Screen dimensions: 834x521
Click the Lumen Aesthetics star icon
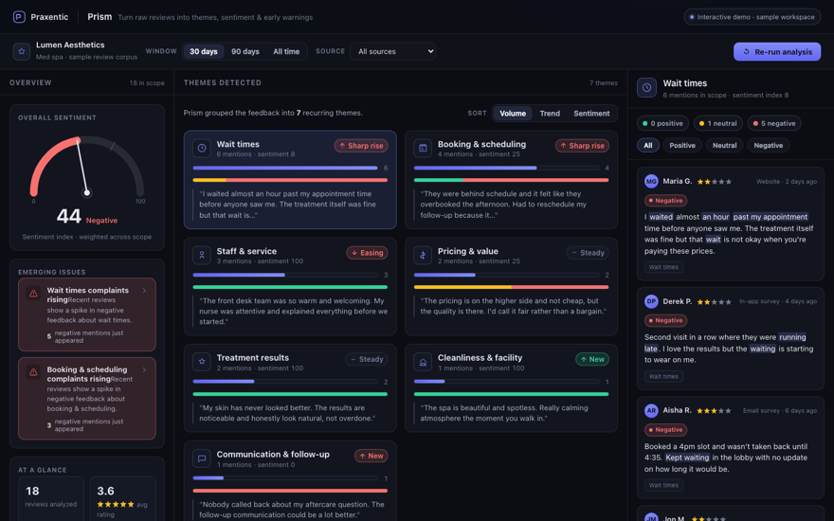21,51
